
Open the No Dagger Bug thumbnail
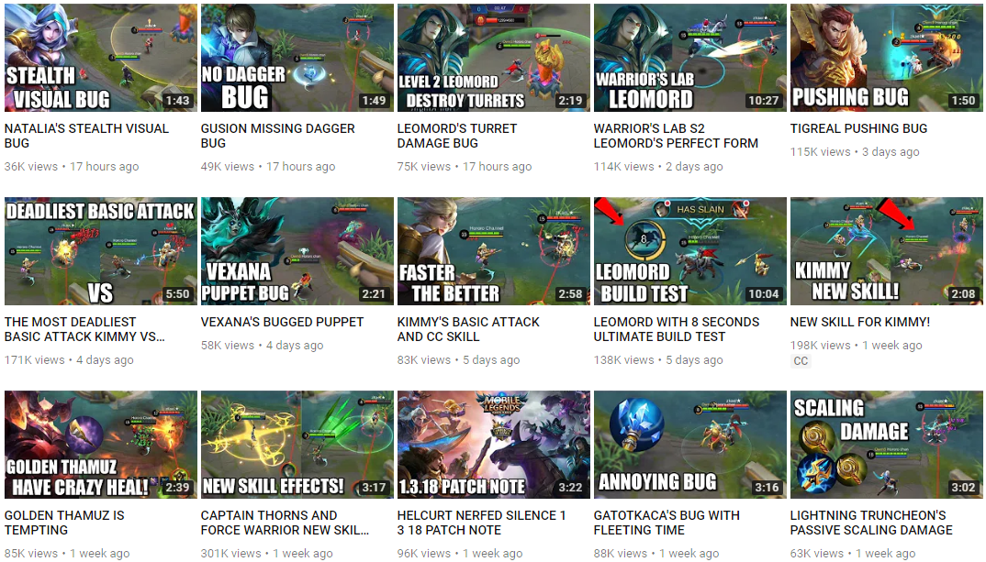click(297, 58)
